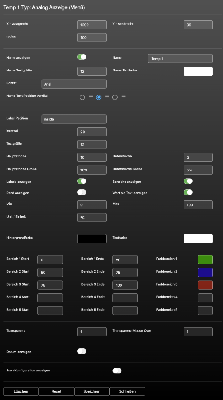Open the Label Psoition dropdown

tap(74, 119)
